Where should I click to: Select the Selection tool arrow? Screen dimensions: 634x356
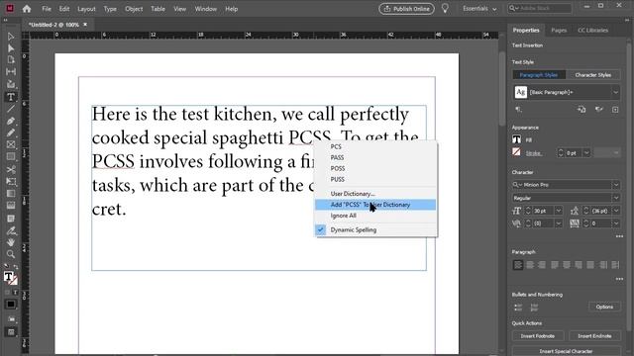pyautogui.click(x=11, y=37)
